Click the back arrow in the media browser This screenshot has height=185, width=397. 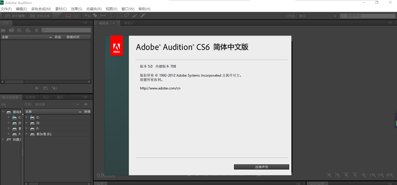[86, 104]
